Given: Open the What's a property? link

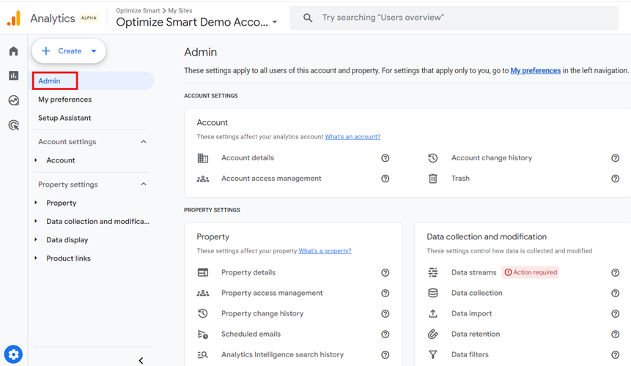Looking at the screenshot, I should [x=325, y=250].
